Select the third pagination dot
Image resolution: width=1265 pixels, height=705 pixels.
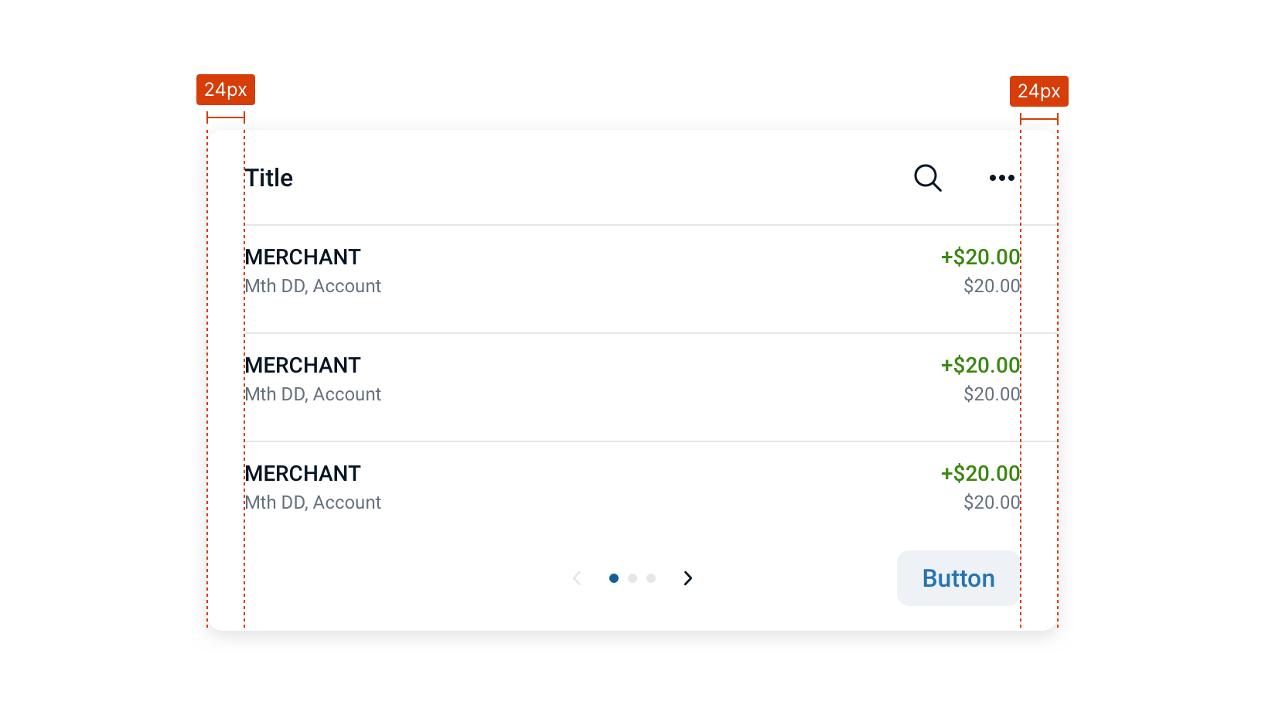tap(651, 578)
